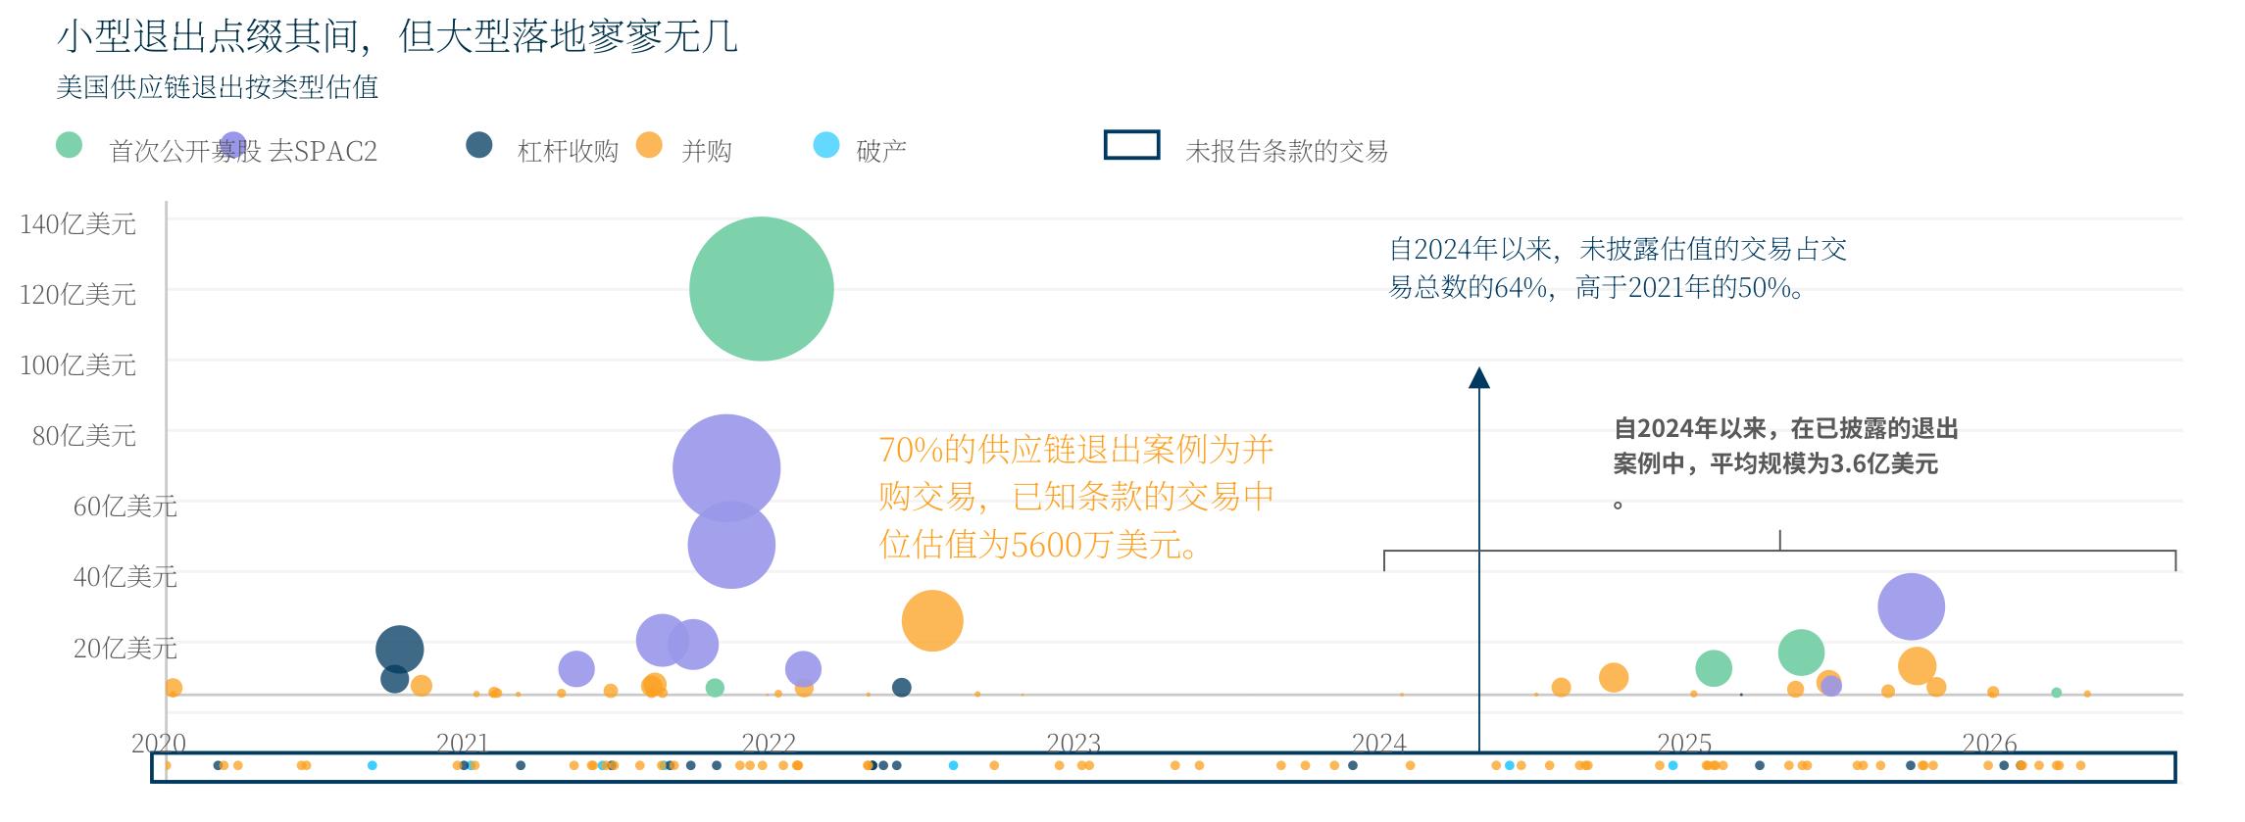This screenshot has width=2245, height=822.
Task: Click the 40亿美元 axis label
Action: [x=125, y=577]
